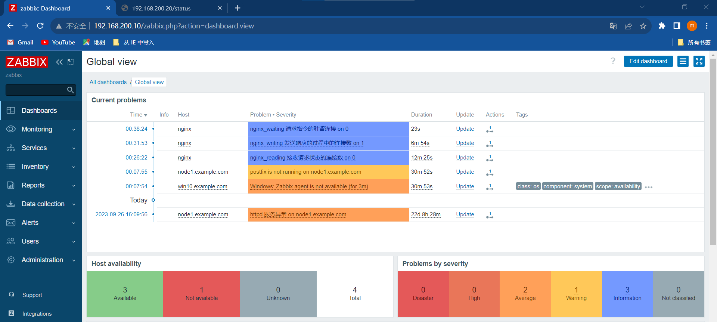Screen dimensions: 717x322
Task: Show more tags ellipsis for win10 problem
Action: 649,187
